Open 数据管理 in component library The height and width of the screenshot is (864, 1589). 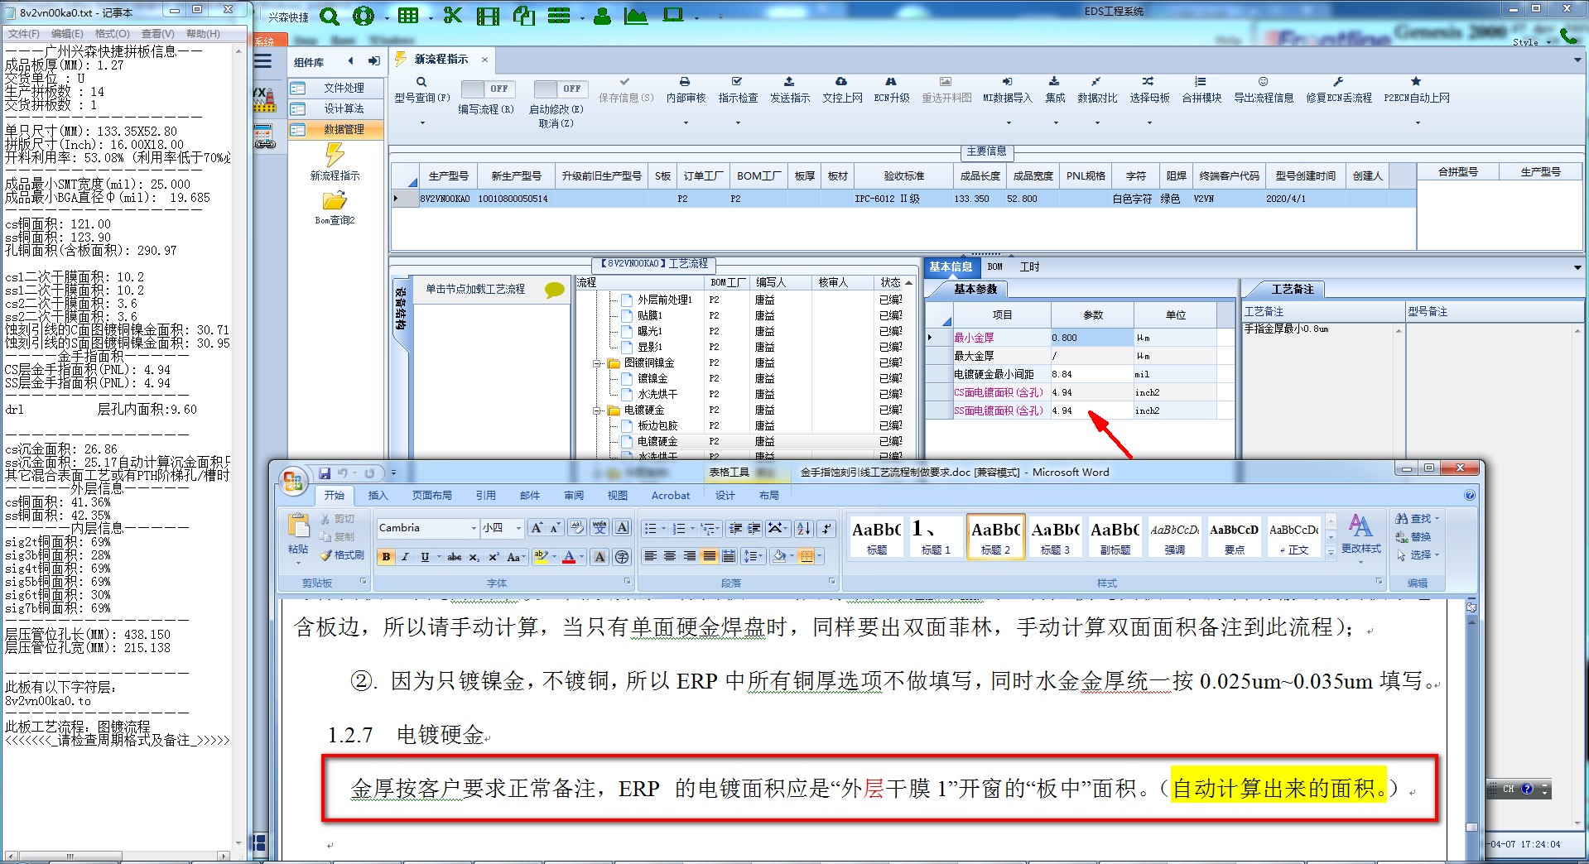[x=335, y=129]
